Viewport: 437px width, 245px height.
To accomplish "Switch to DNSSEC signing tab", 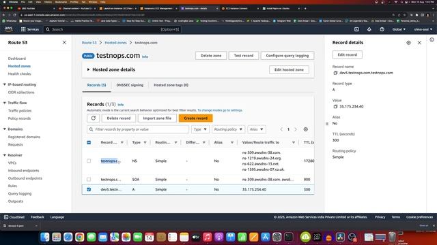I will click(130, 85).
